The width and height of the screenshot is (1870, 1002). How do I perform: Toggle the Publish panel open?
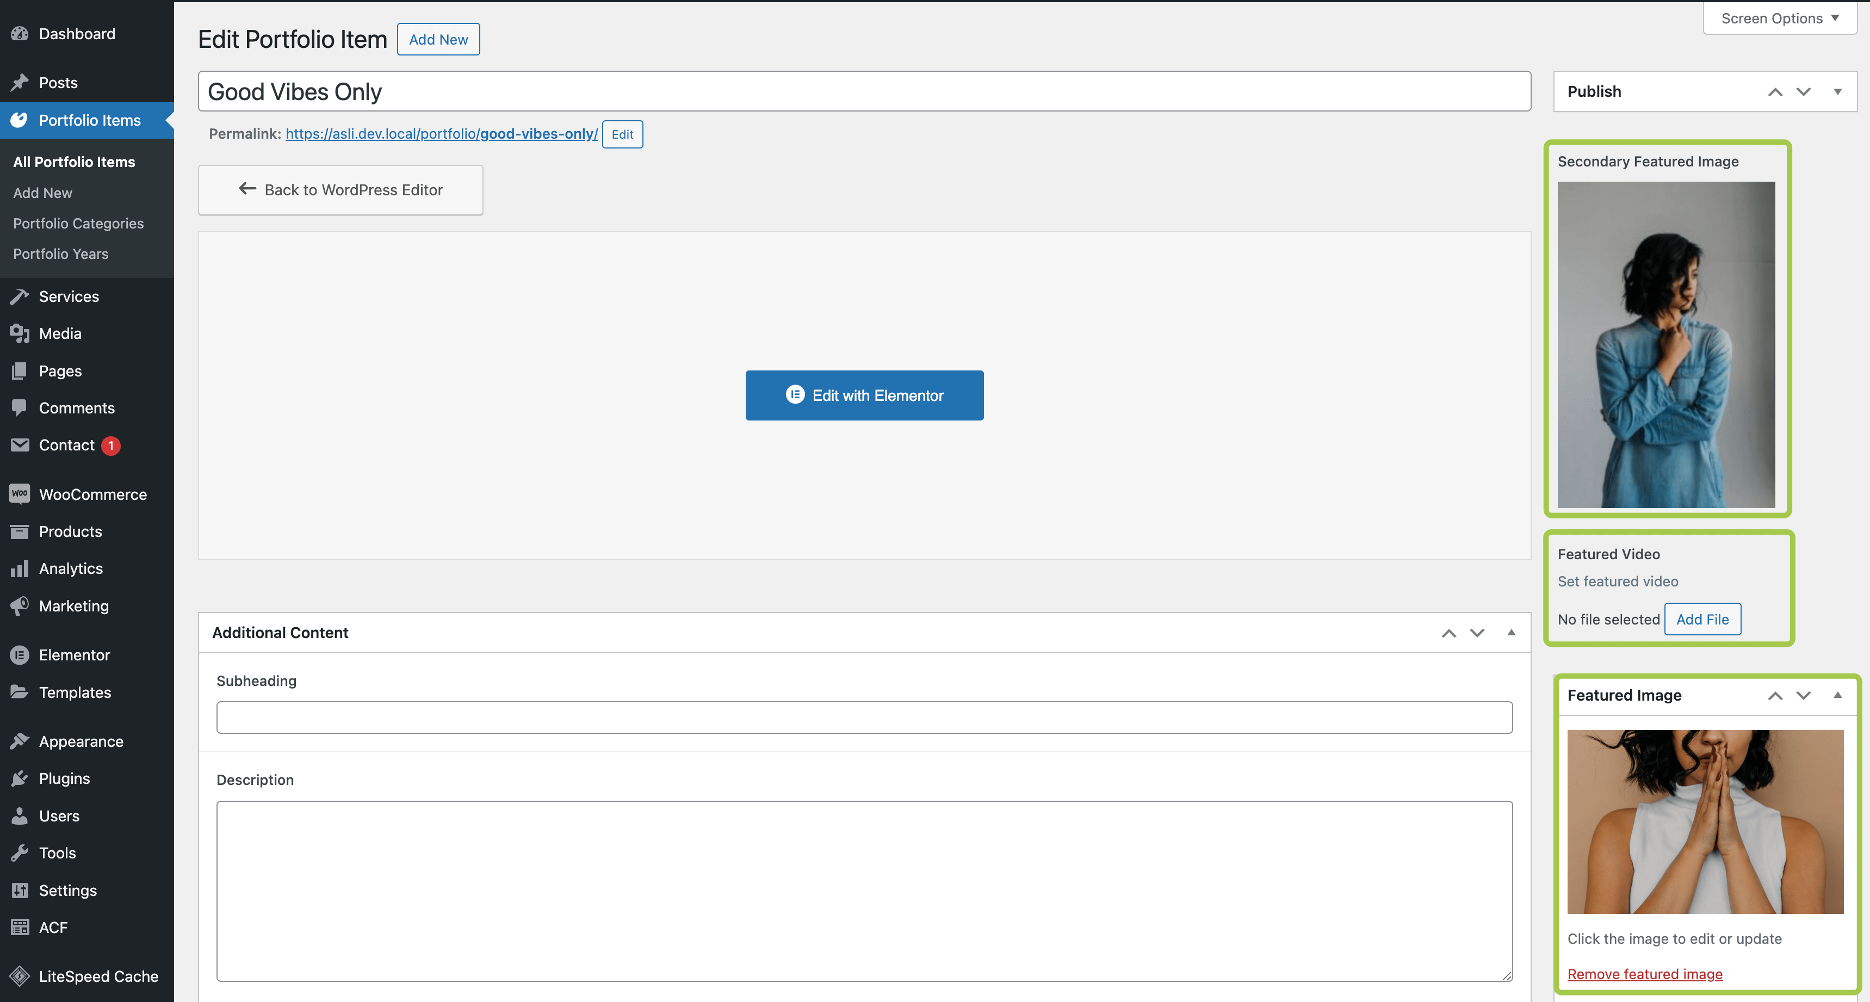[1837, 91]
